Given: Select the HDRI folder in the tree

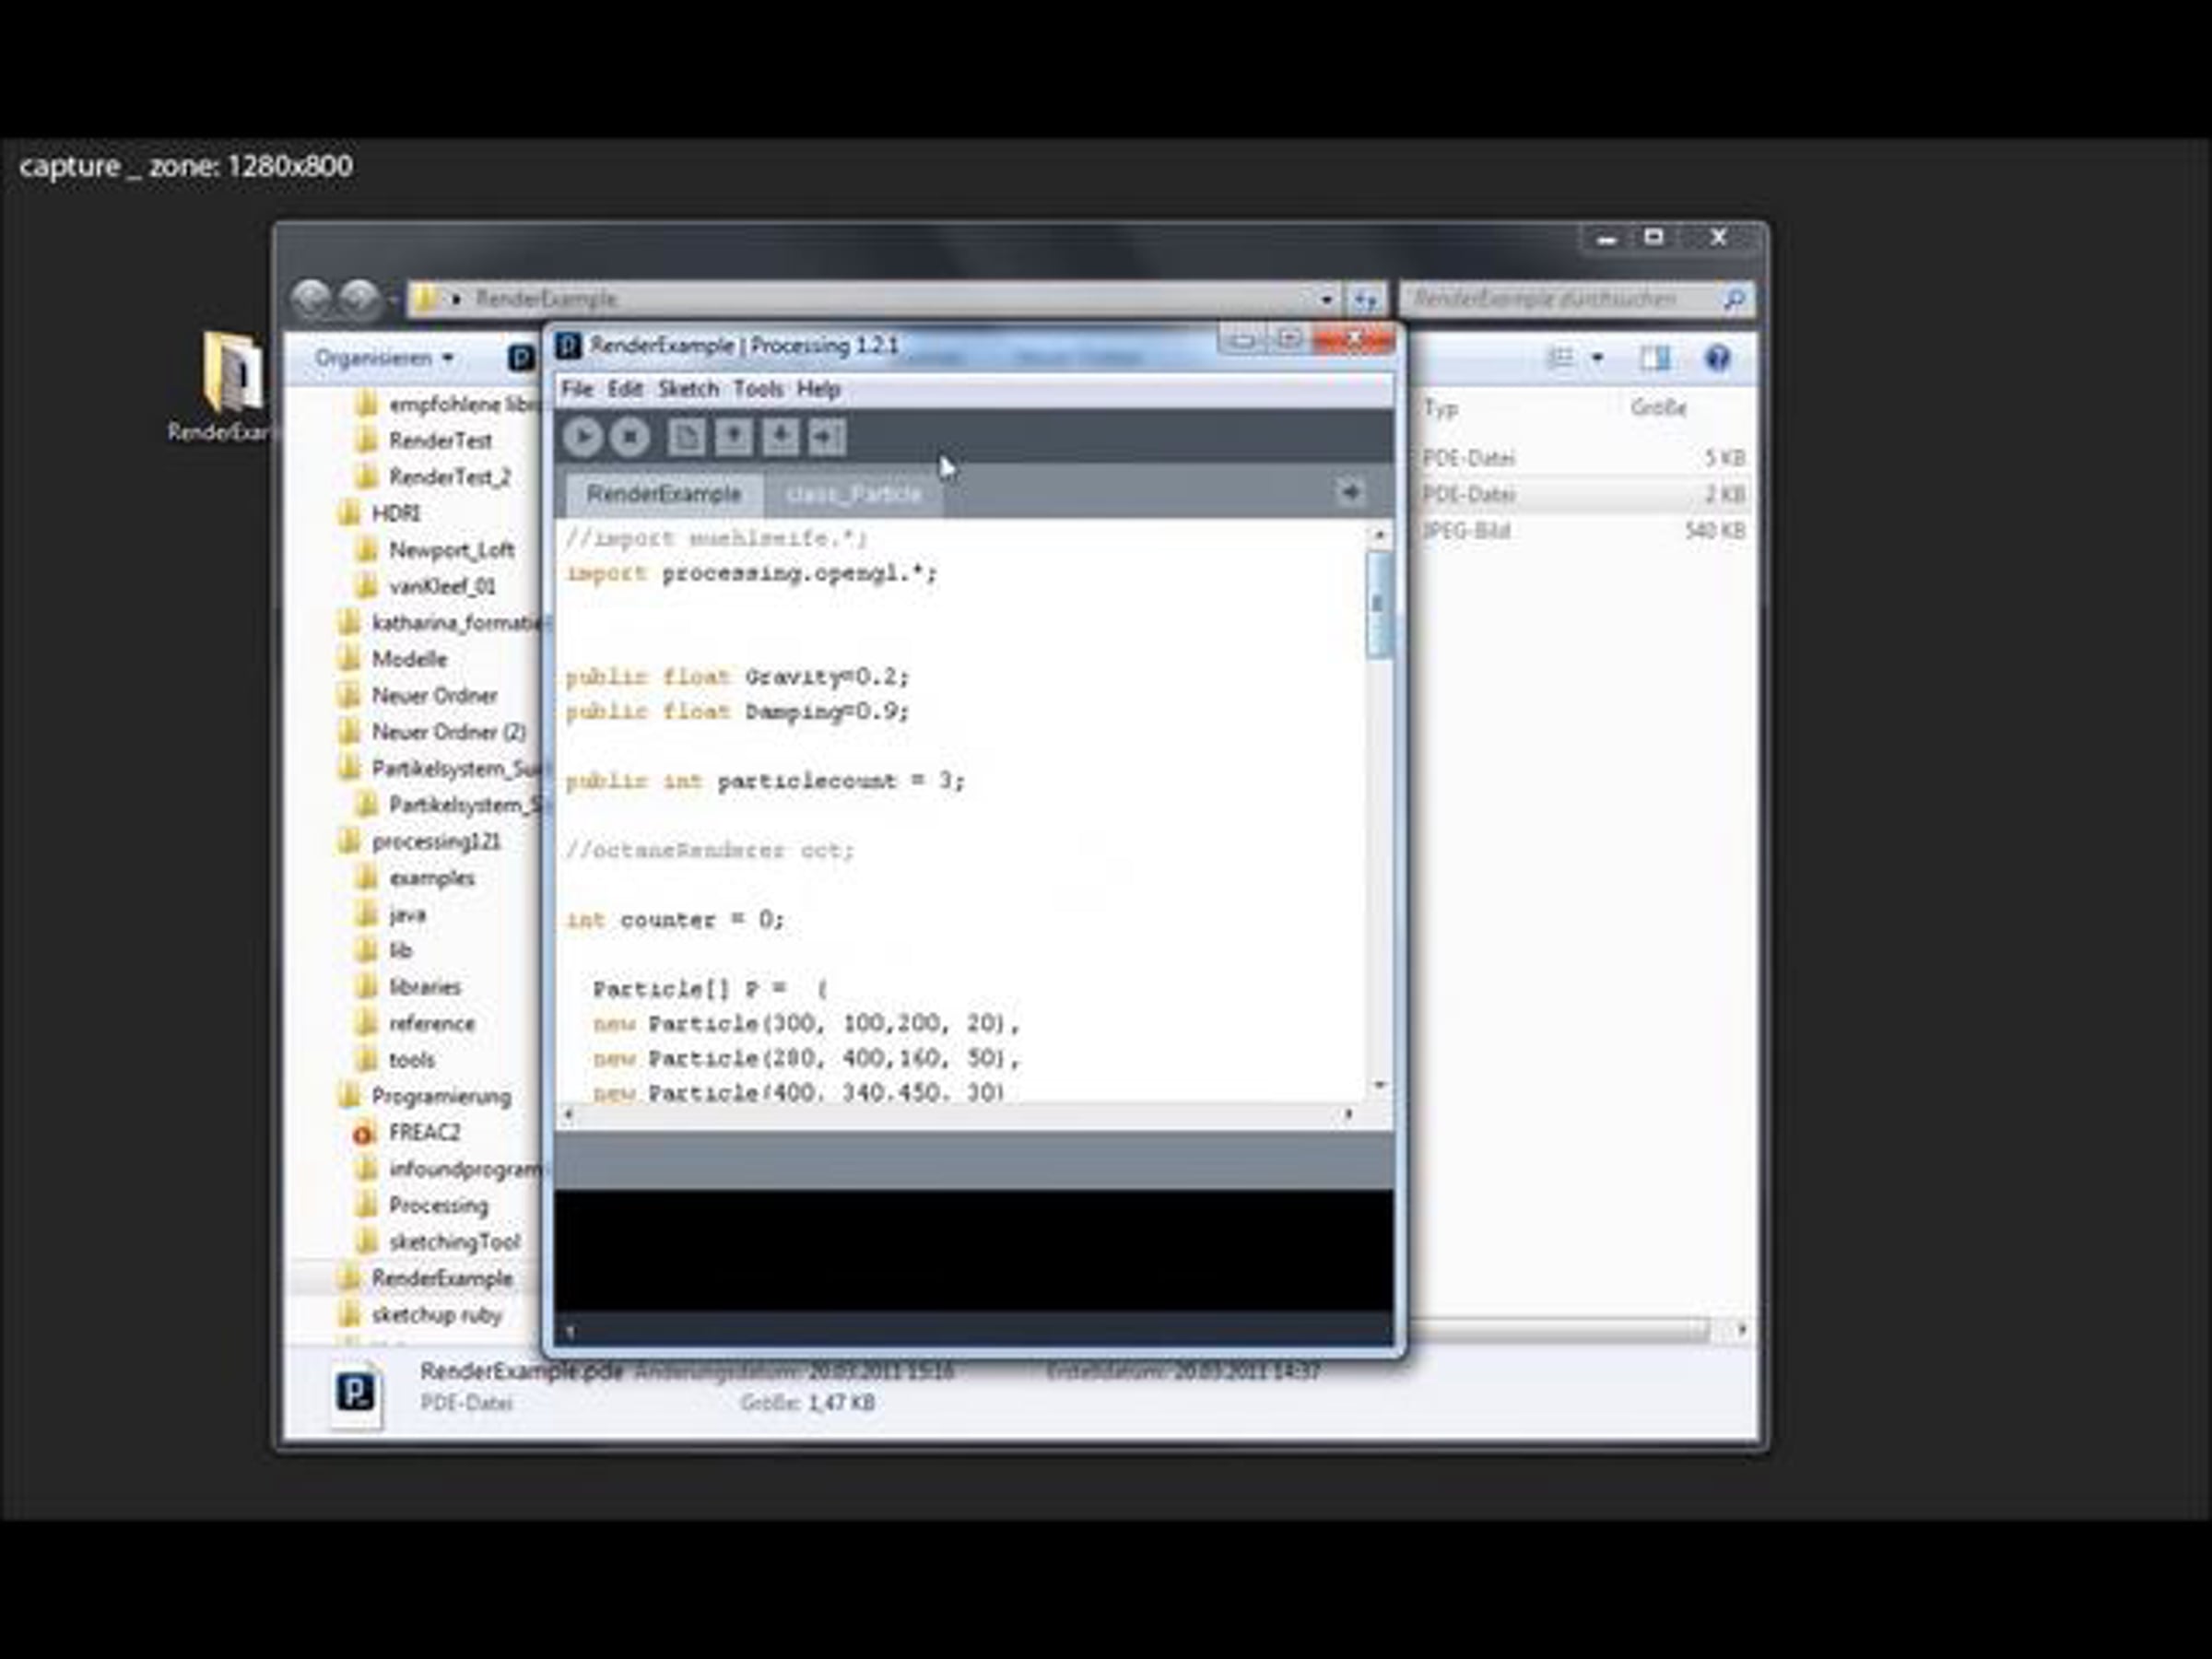Looking at the screenshot, I should point(396,513).
